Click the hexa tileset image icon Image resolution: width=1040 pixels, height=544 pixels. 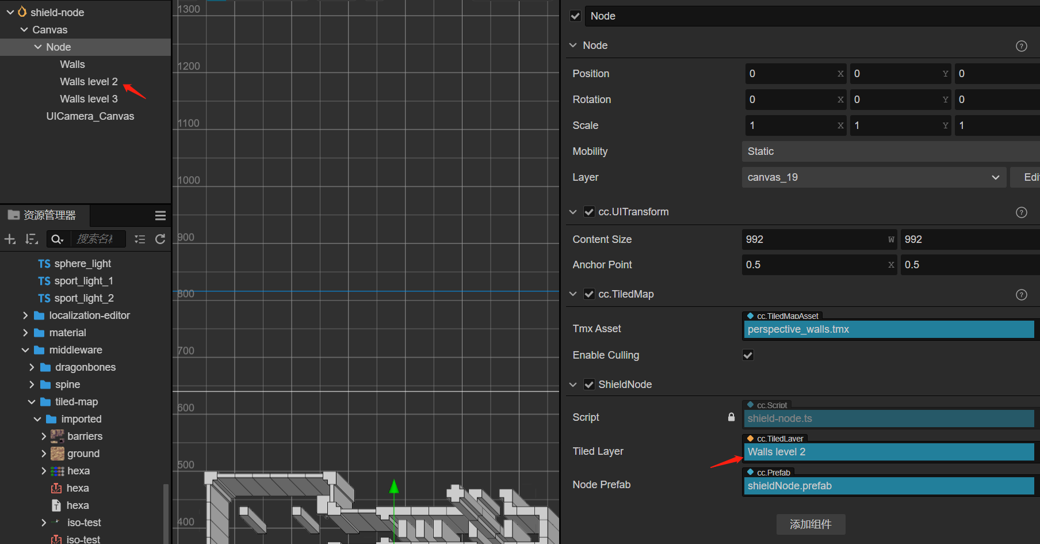(x=58, y=471)
